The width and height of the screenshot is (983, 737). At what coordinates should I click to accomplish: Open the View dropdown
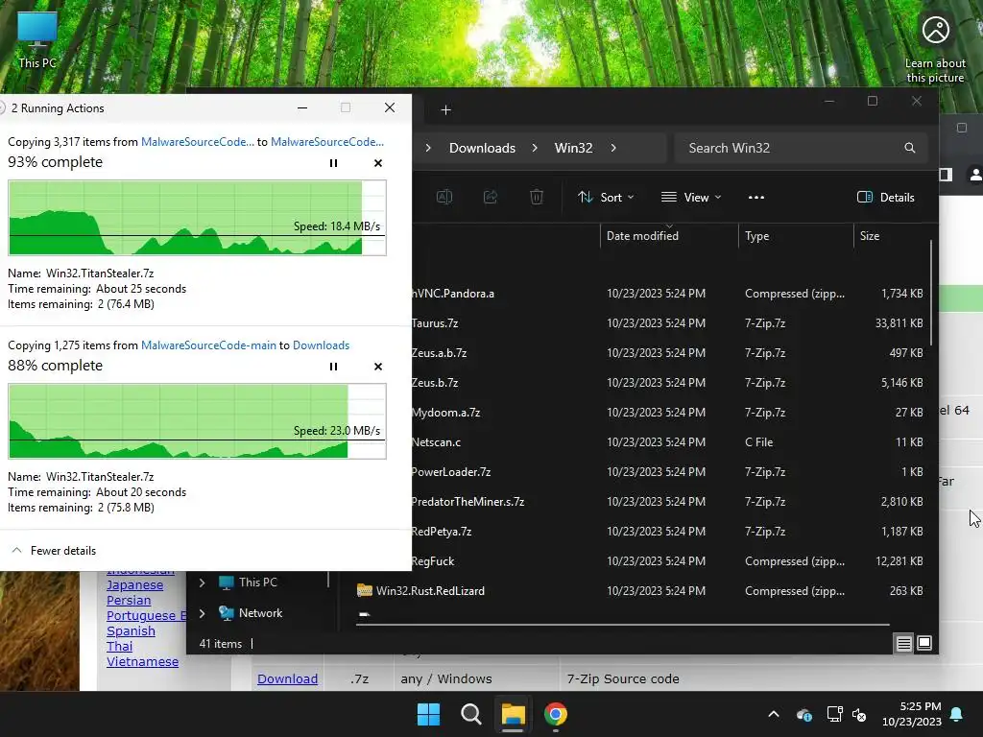(x=691, y=198)
